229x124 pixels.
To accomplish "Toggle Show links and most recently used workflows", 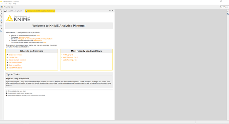I will pyautogui.click(x=6, y=96).
